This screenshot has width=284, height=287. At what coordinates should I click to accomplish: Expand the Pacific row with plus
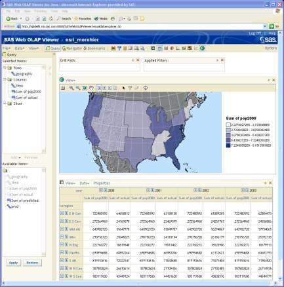pos(62,252)
